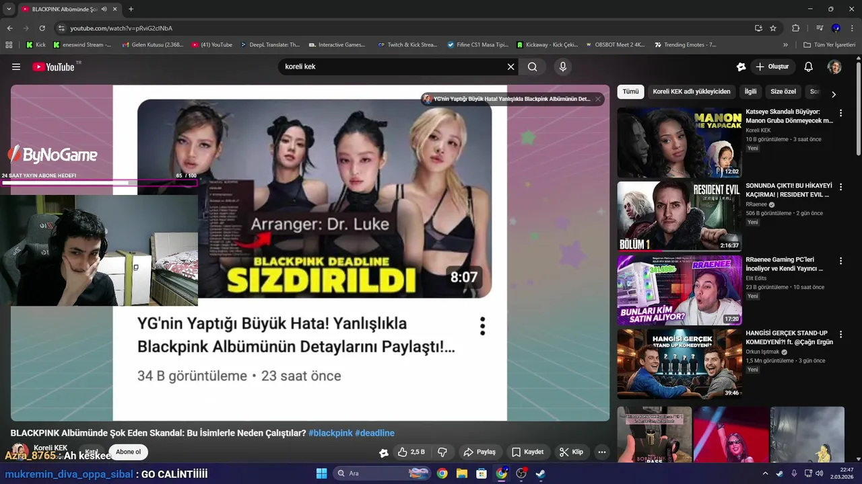Open RRaenee Gaming PC video thumbnail
862x484 pixels.
pos(679,290)
